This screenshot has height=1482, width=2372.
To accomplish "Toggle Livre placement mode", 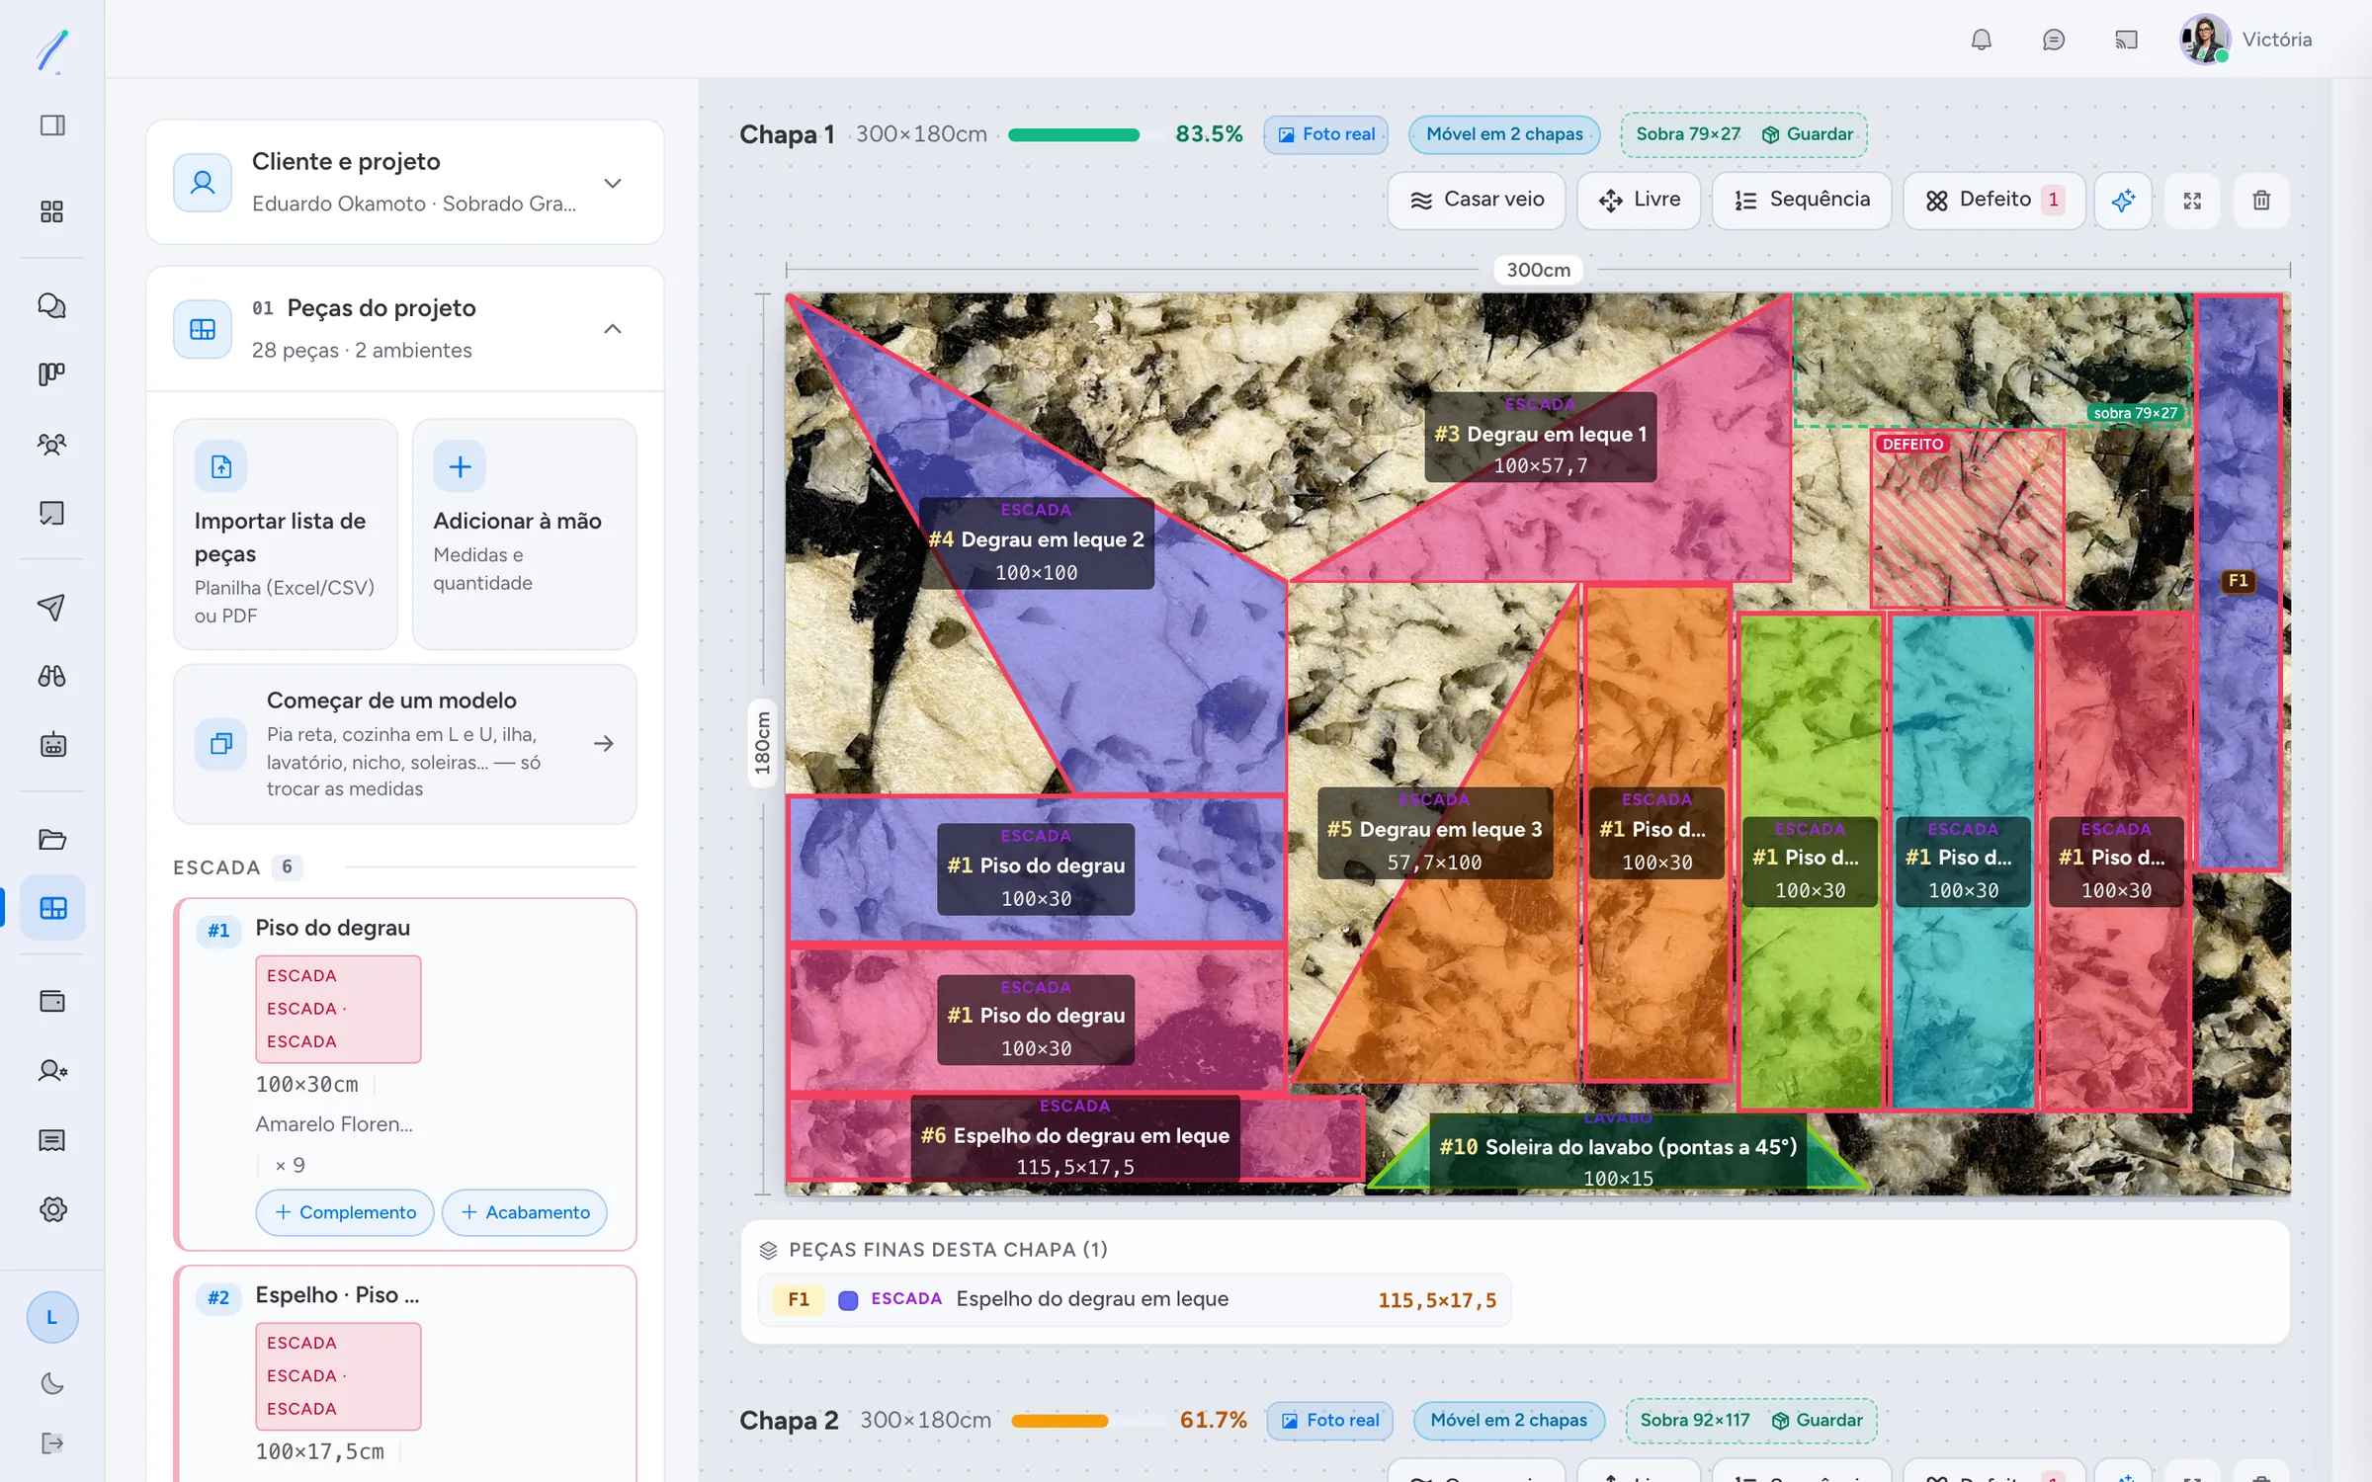I will (1640, 201).
